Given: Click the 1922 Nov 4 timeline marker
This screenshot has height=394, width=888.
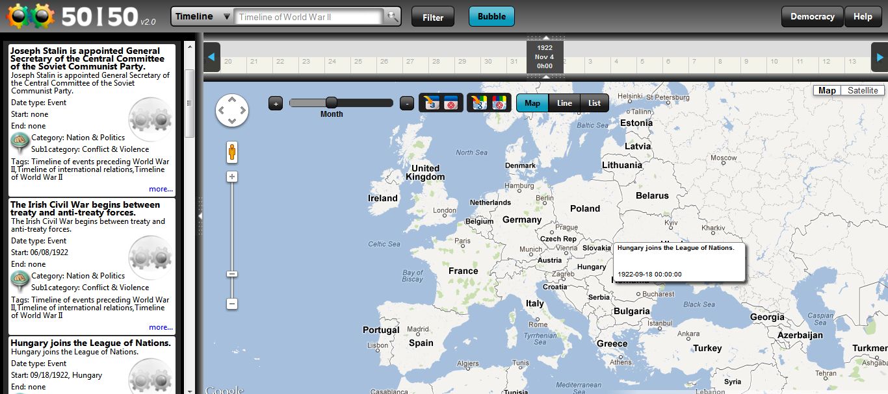Looking at the screenshot, I should [545, 57].
